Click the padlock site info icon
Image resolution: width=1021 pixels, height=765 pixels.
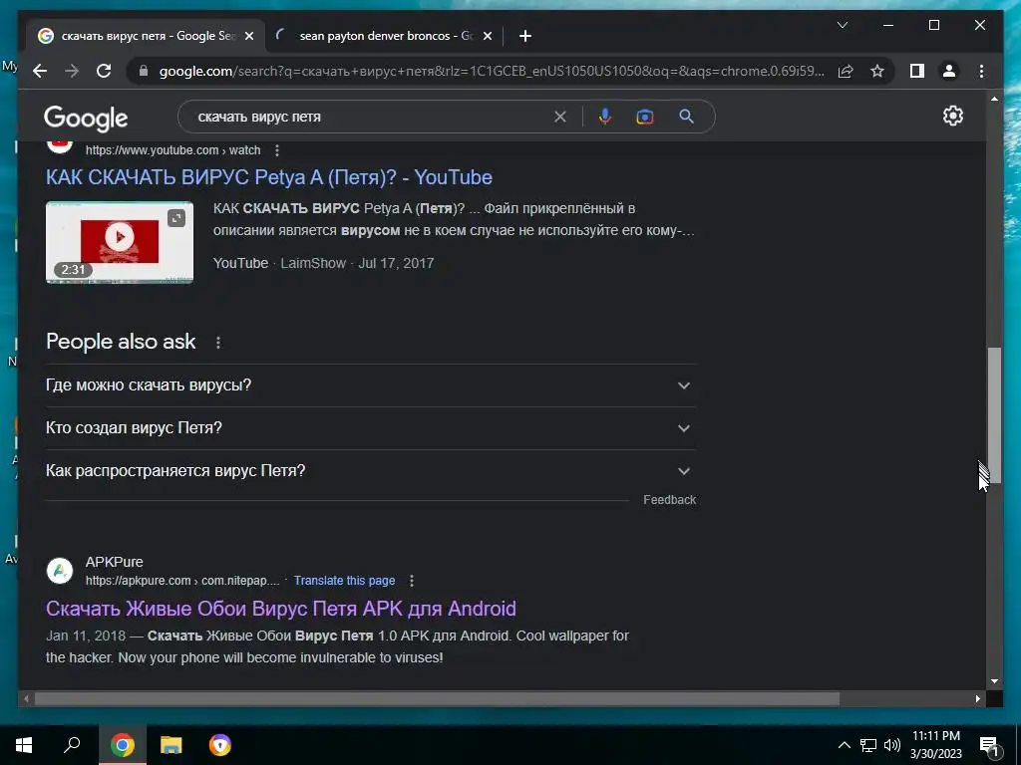click(x=144, y=71)
